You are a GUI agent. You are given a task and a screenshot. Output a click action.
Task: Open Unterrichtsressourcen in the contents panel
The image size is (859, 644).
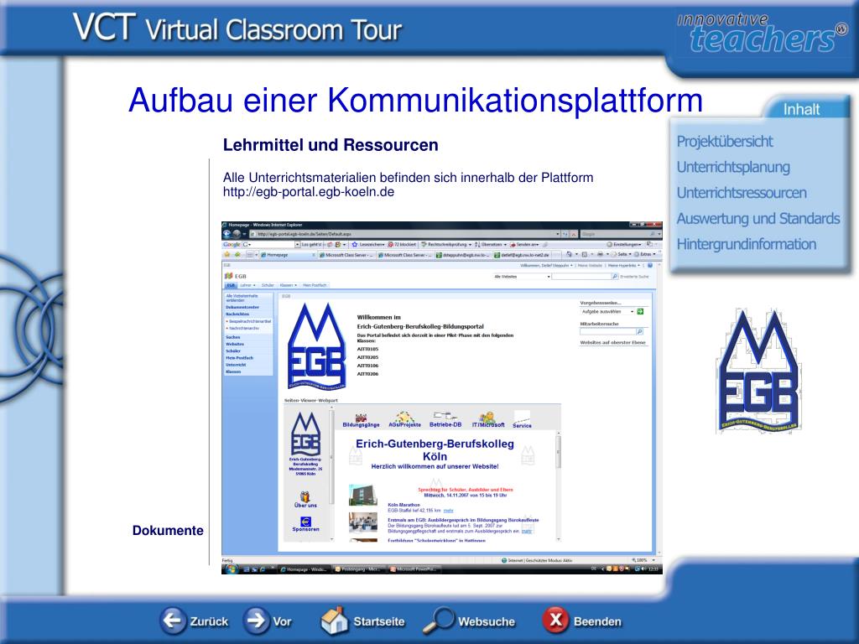pyautogui.click(x=742, y=193)
